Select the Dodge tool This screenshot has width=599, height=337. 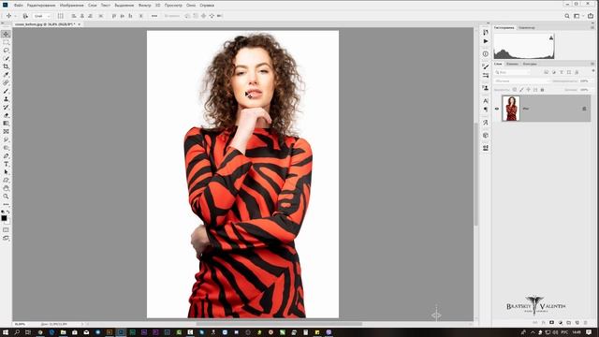[x=6, y=148]
